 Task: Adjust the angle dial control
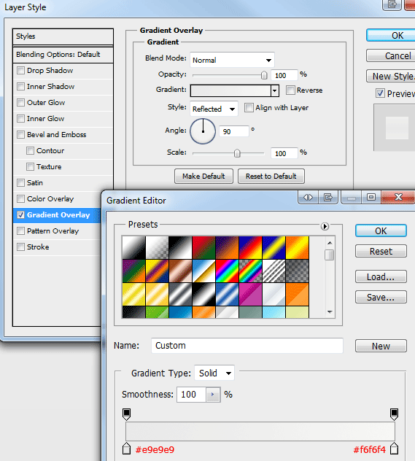coord(203,131)
